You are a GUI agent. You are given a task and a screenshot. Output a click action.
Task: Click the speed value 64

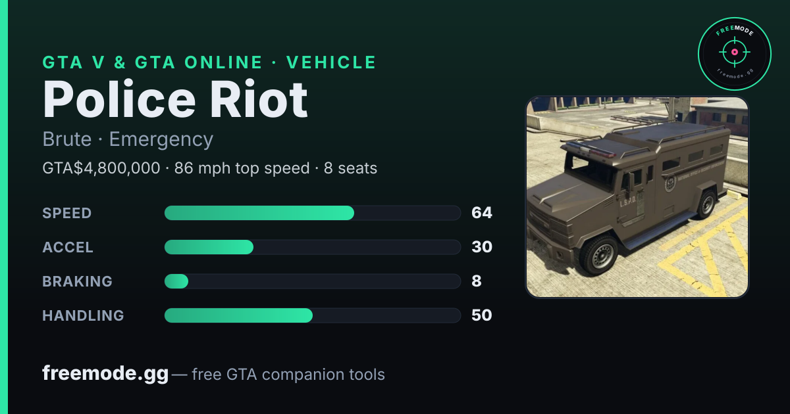(482, 213)
